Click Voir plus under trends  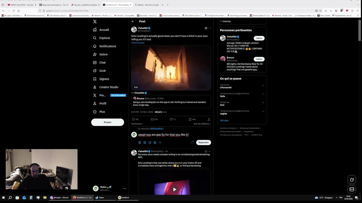click(224, 120)
